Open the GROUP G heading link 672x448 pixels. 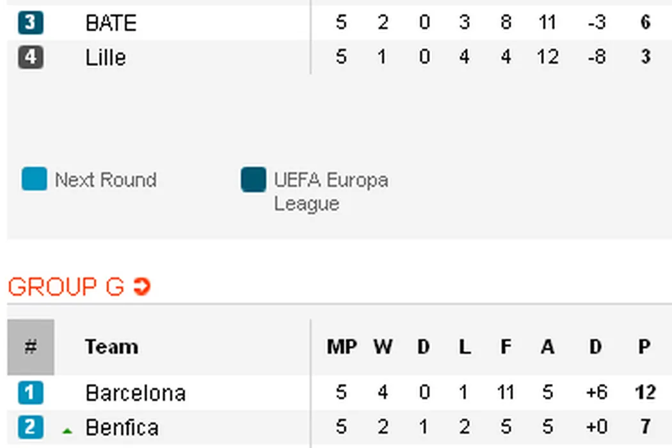click(x=66, y=287)
